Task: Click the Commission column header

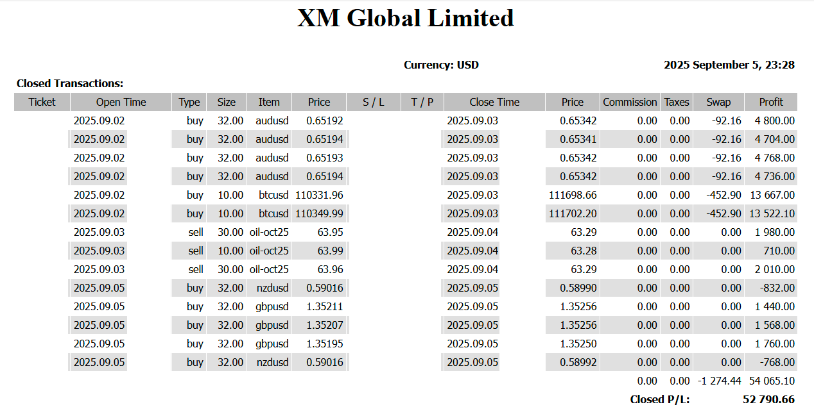Action: click(x=630, y=102)
